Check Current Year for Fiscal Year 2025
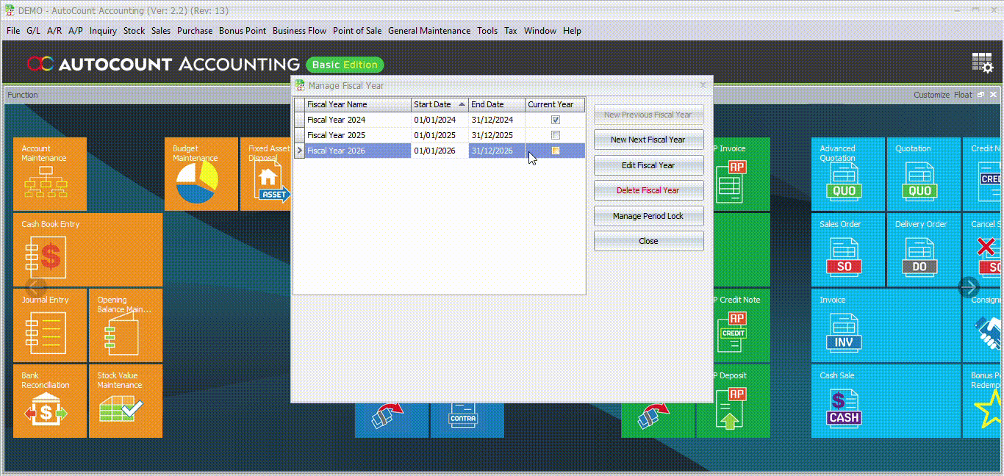 click(x=556, y=135)
